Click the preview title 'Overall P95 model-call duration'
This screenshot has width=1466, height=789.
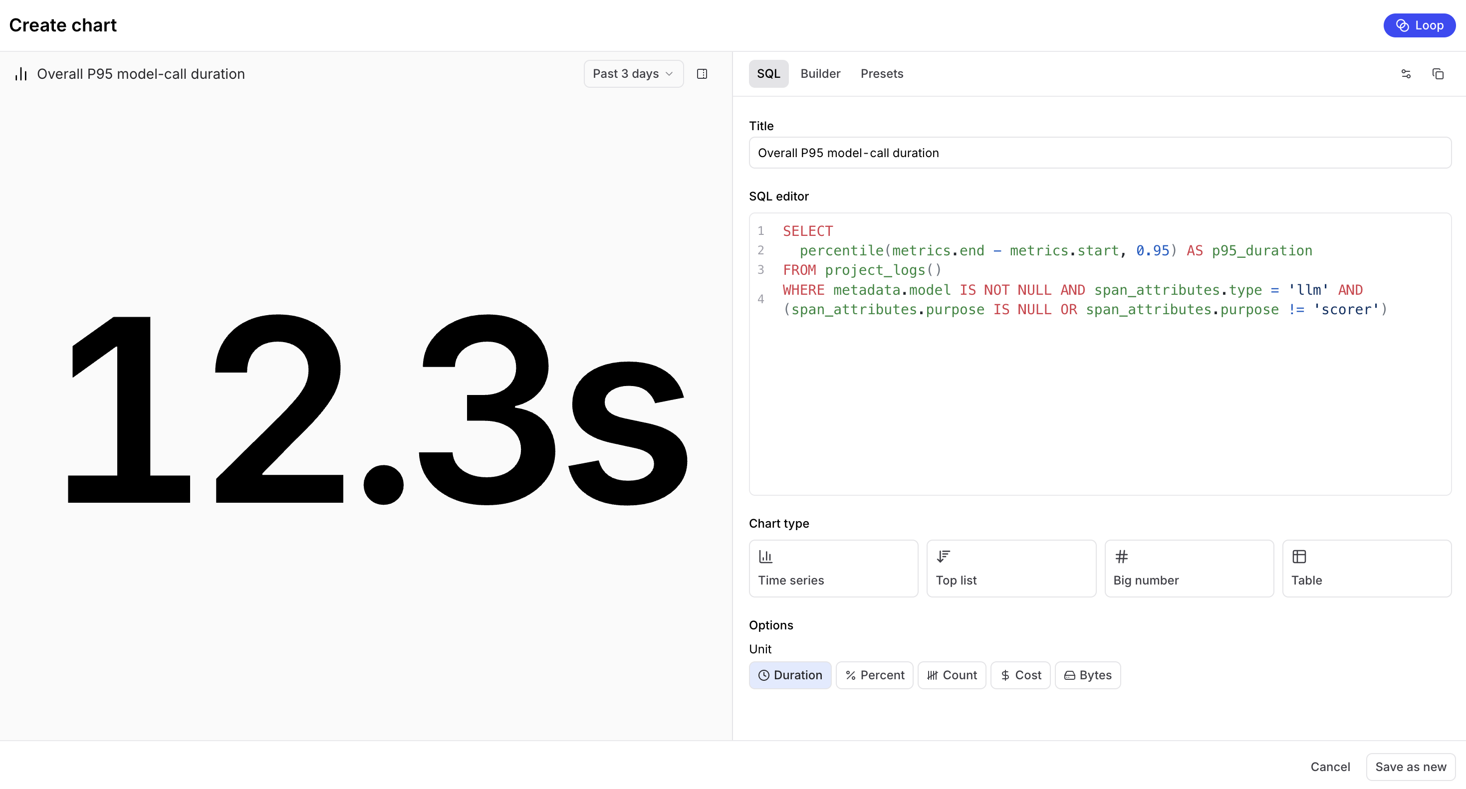pos(141,74)
